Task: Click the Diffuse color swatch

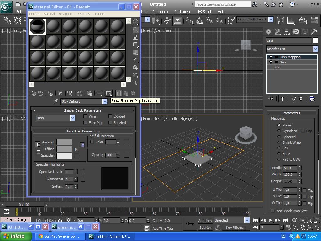Action: 64,149
